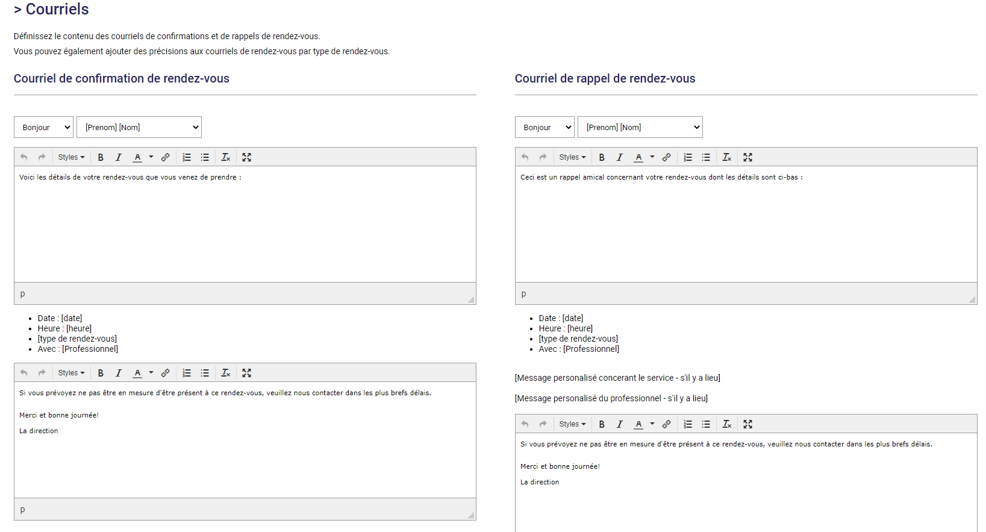Image resolution: width=986 pixels, height=532 pixels.
Task: Clear formatting in reminder email's top editor
Action: (x=727, y=157)
